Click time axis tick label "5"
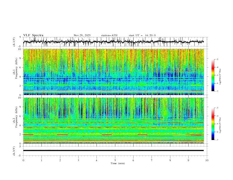233x180 pixels. (115, 160)
